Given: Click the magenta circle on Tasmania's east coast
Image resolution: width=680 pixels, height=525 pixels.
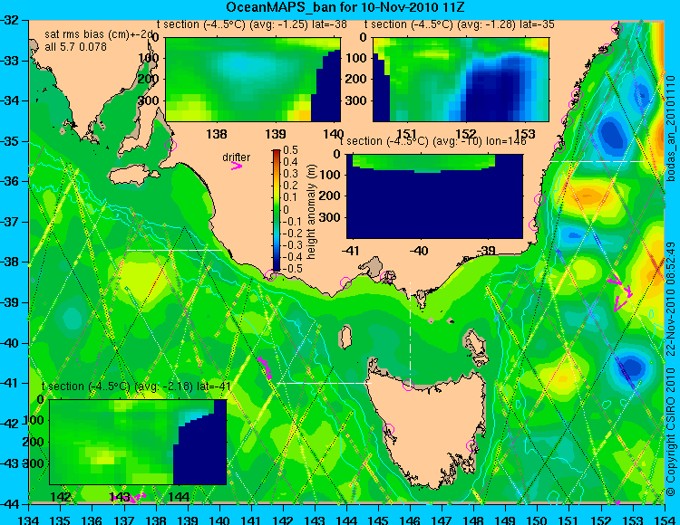Looking at the screenshot, I should [x=471, y=445].
